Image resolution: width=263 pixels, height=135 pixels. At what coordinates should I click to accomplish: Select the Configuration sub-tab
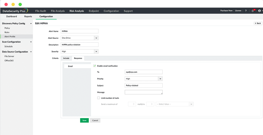coord(46,16)
